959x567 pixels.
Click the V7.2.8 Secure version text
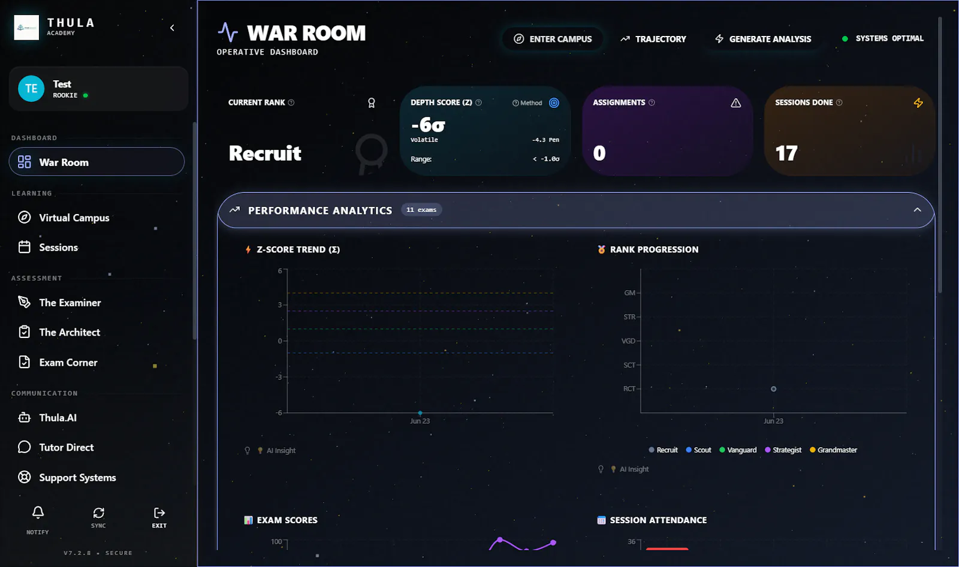point(98,553)
